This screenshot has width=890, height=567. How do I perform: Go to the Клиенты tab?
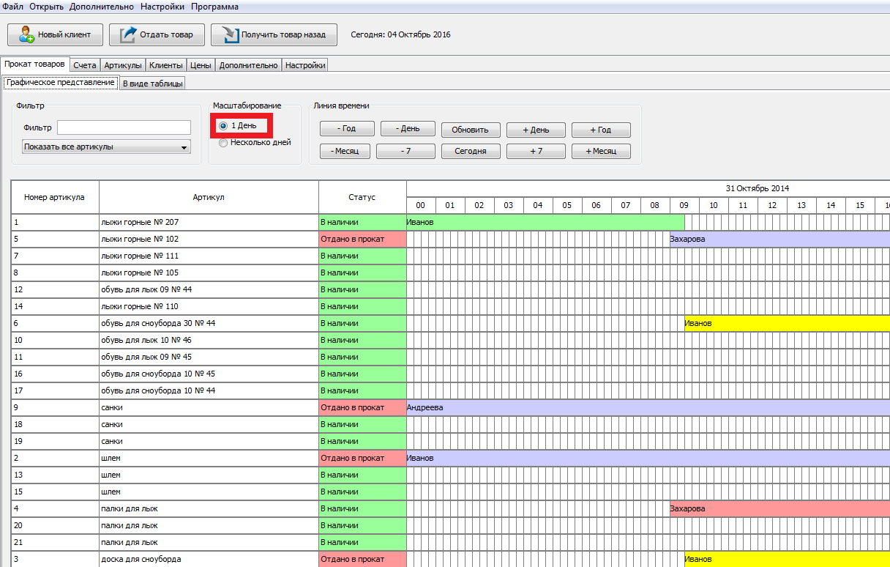click(x=165, y=65)
